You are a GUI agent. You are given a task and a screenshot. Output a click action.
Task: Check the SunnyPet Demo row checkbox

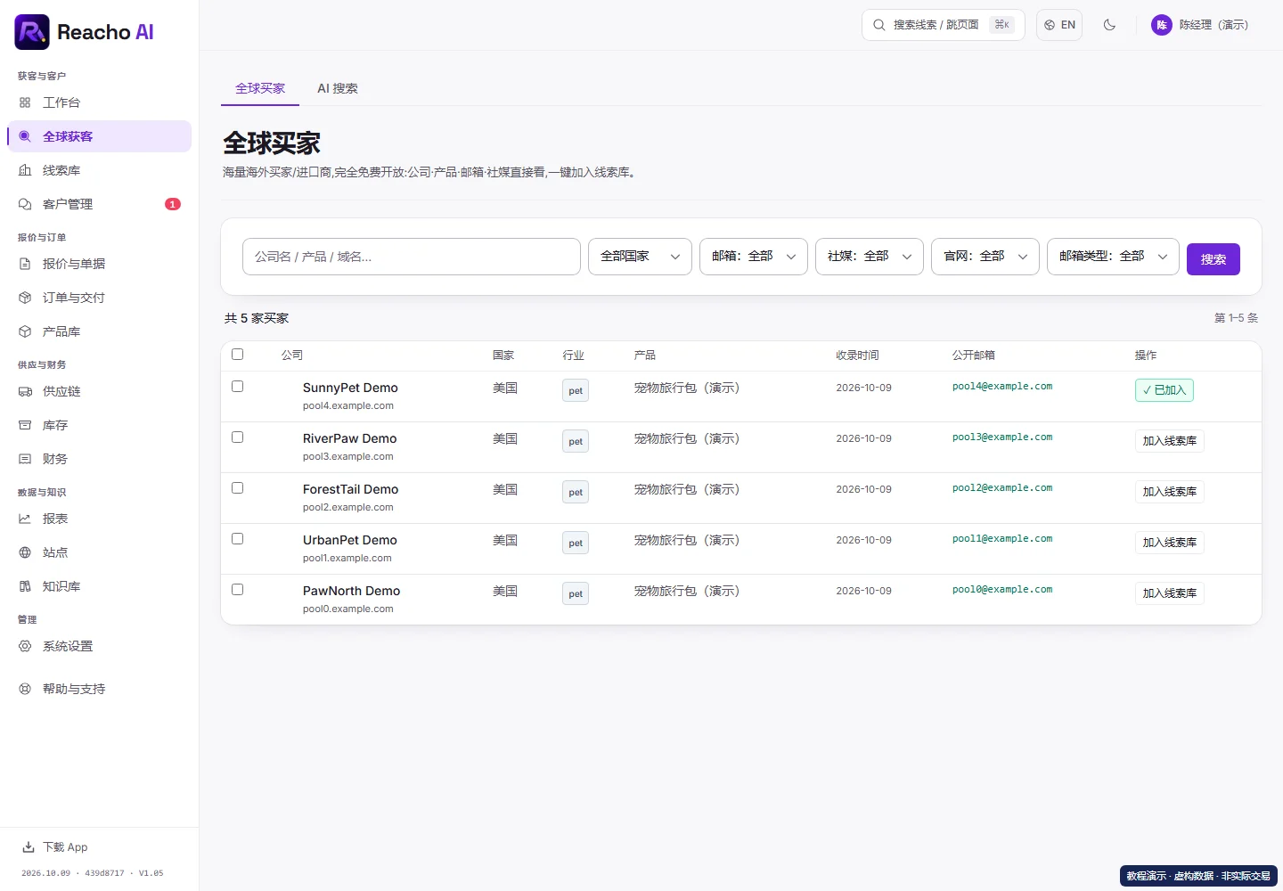tap(238, 386)
